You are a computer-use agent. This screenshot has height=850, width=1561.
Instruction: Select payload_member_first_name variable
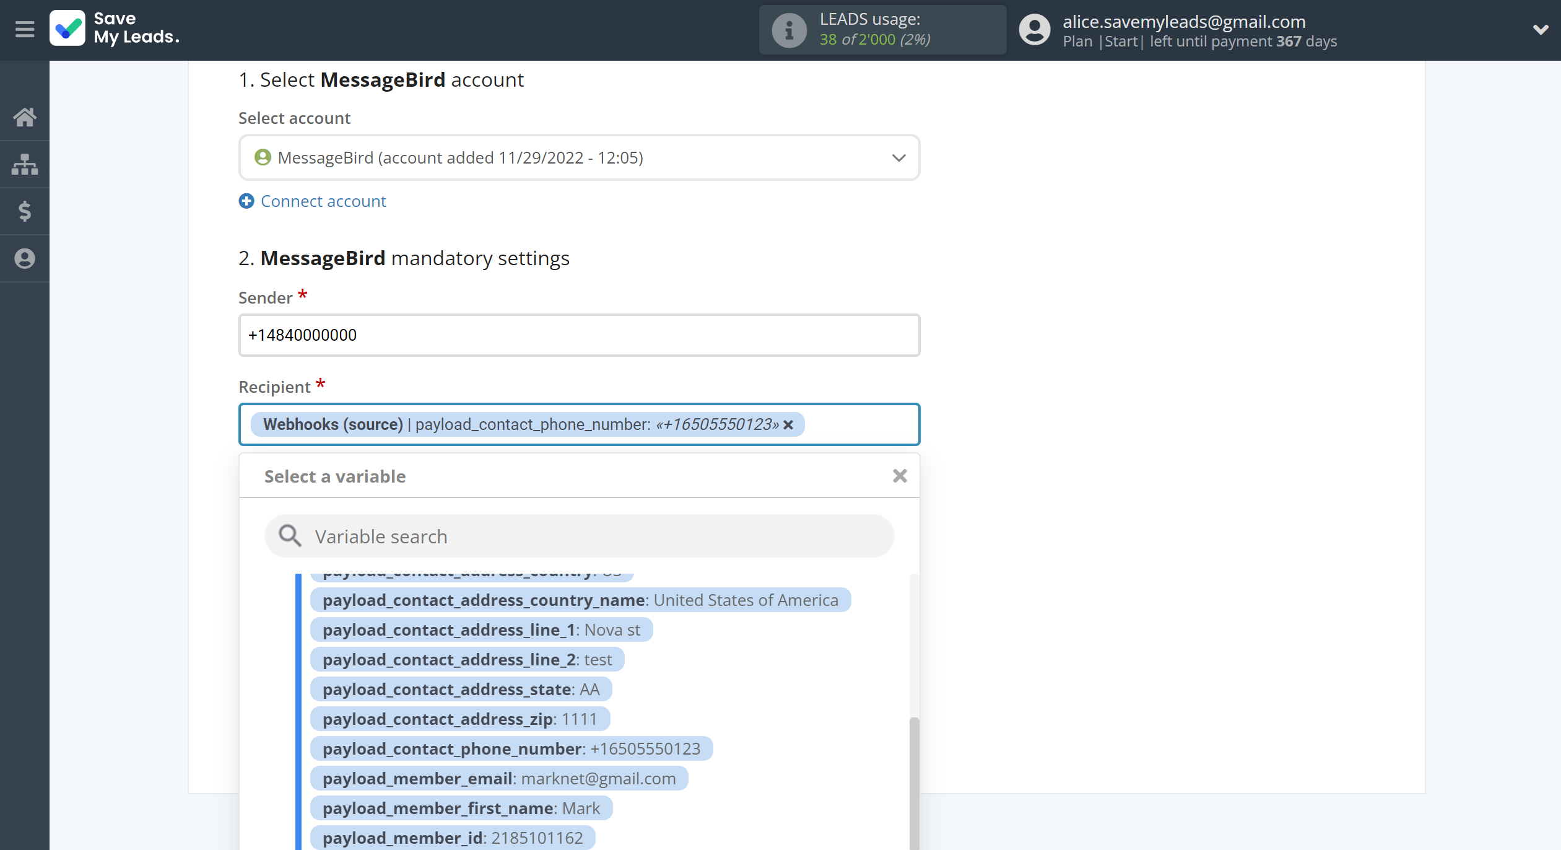click(461, 808)
